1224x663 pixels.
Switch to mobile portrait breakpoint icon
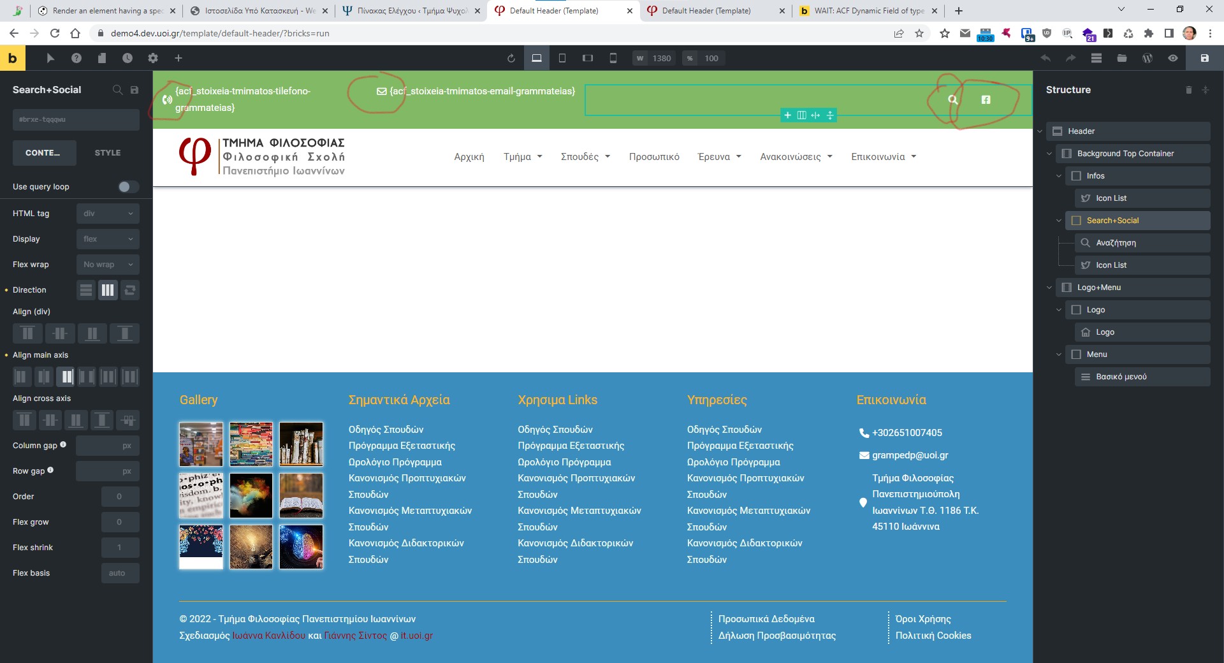tap(613, 58)
